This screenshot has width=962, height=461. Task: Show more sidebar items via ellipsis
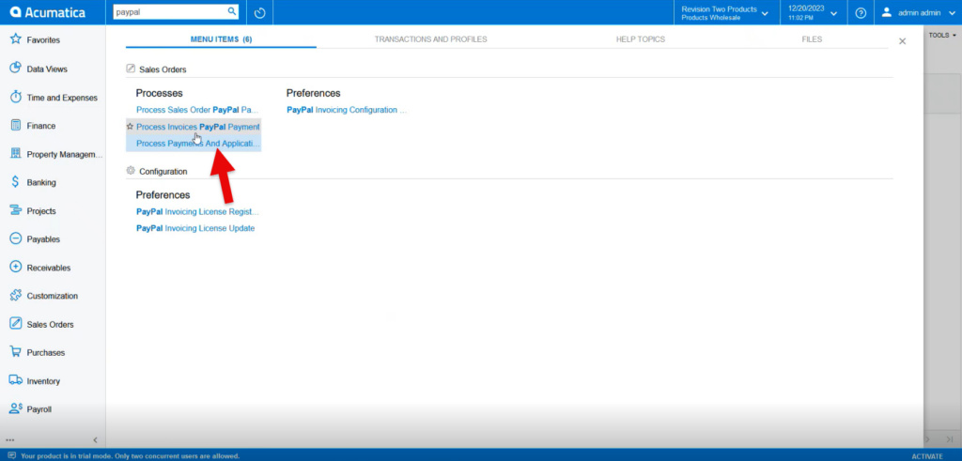[x=9, y=440]
